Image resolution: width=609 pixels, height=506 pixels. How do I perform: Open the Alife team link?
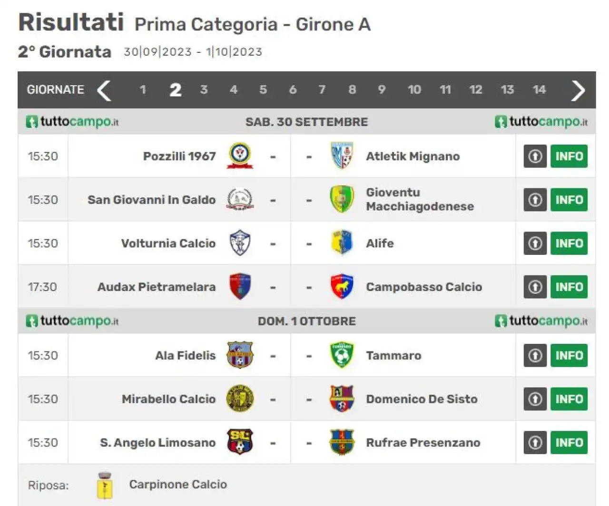380,243
